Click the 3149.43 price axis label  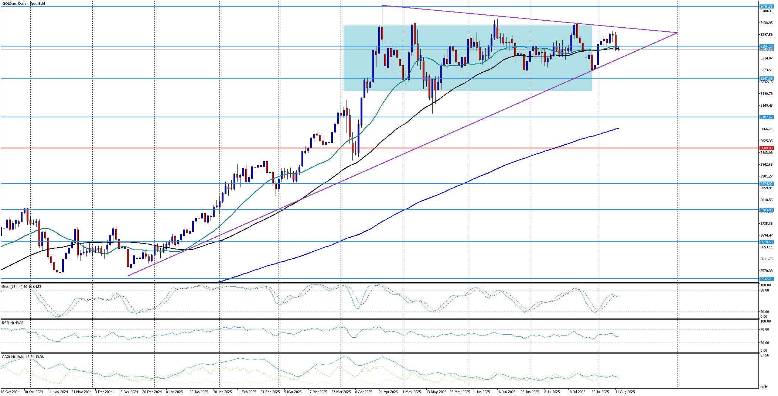[766, 105]
